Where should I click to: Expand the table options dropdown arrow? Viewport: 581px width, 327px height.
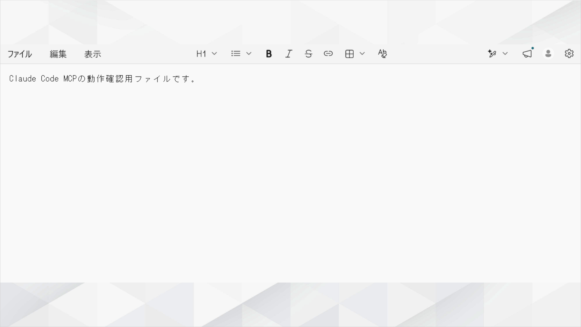coord(362,54)
